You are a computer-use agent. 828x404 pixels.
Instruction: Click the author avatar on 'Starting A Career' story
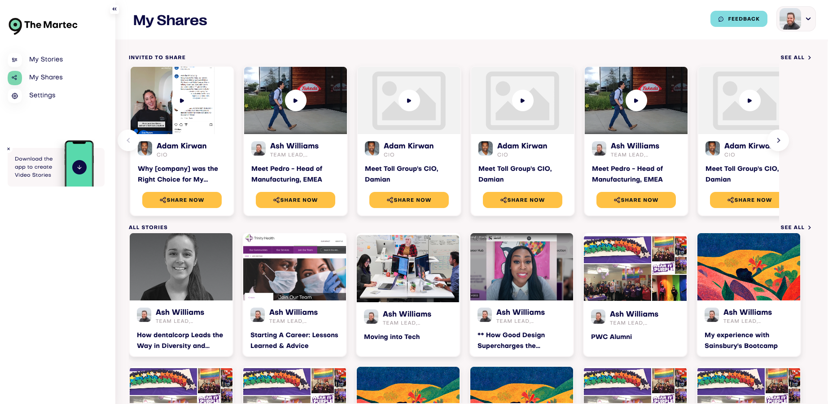point(258,315)
